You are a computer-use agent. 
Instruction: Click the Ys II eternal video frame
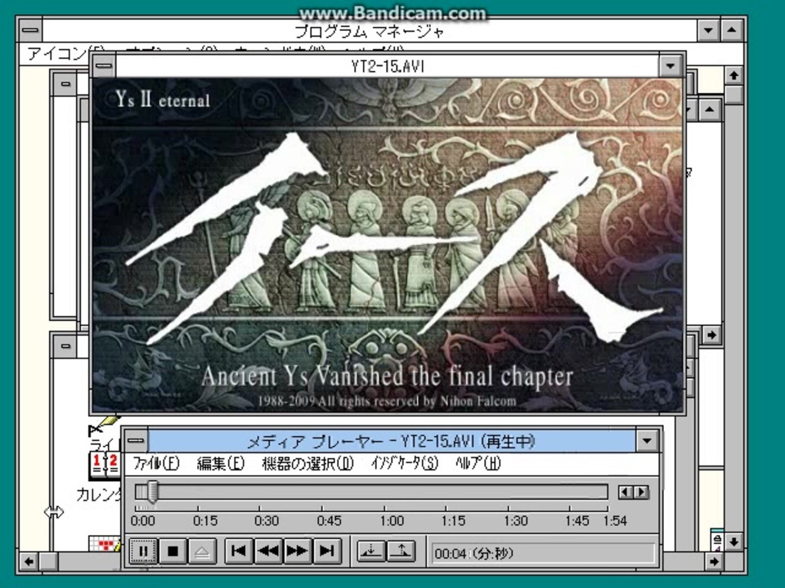[x=388, y=245]
